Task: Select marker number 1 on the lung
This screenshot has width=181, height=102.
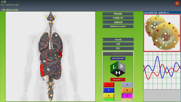Action: pyautogui.click(x=56, y=35)
